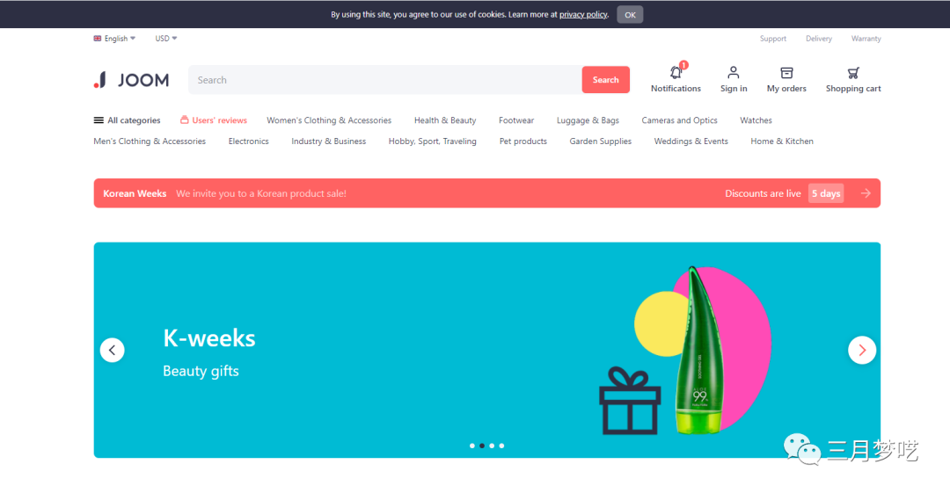Open Footwear category
950x493 pixels.
click(516, 120)
